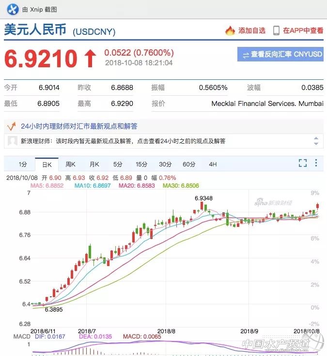Click 查看反向汇率 CNYUSD button
327x356 pixels.
(x=280, y=55)
